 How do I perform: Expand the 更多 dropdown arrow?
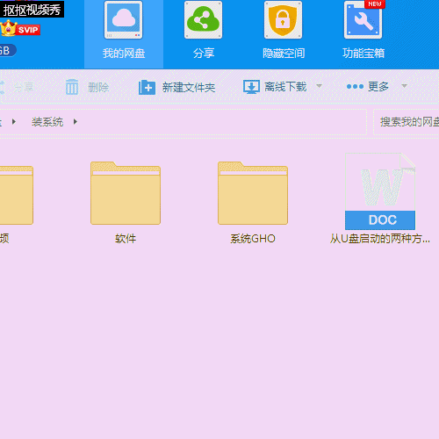(x=405, y=86)
